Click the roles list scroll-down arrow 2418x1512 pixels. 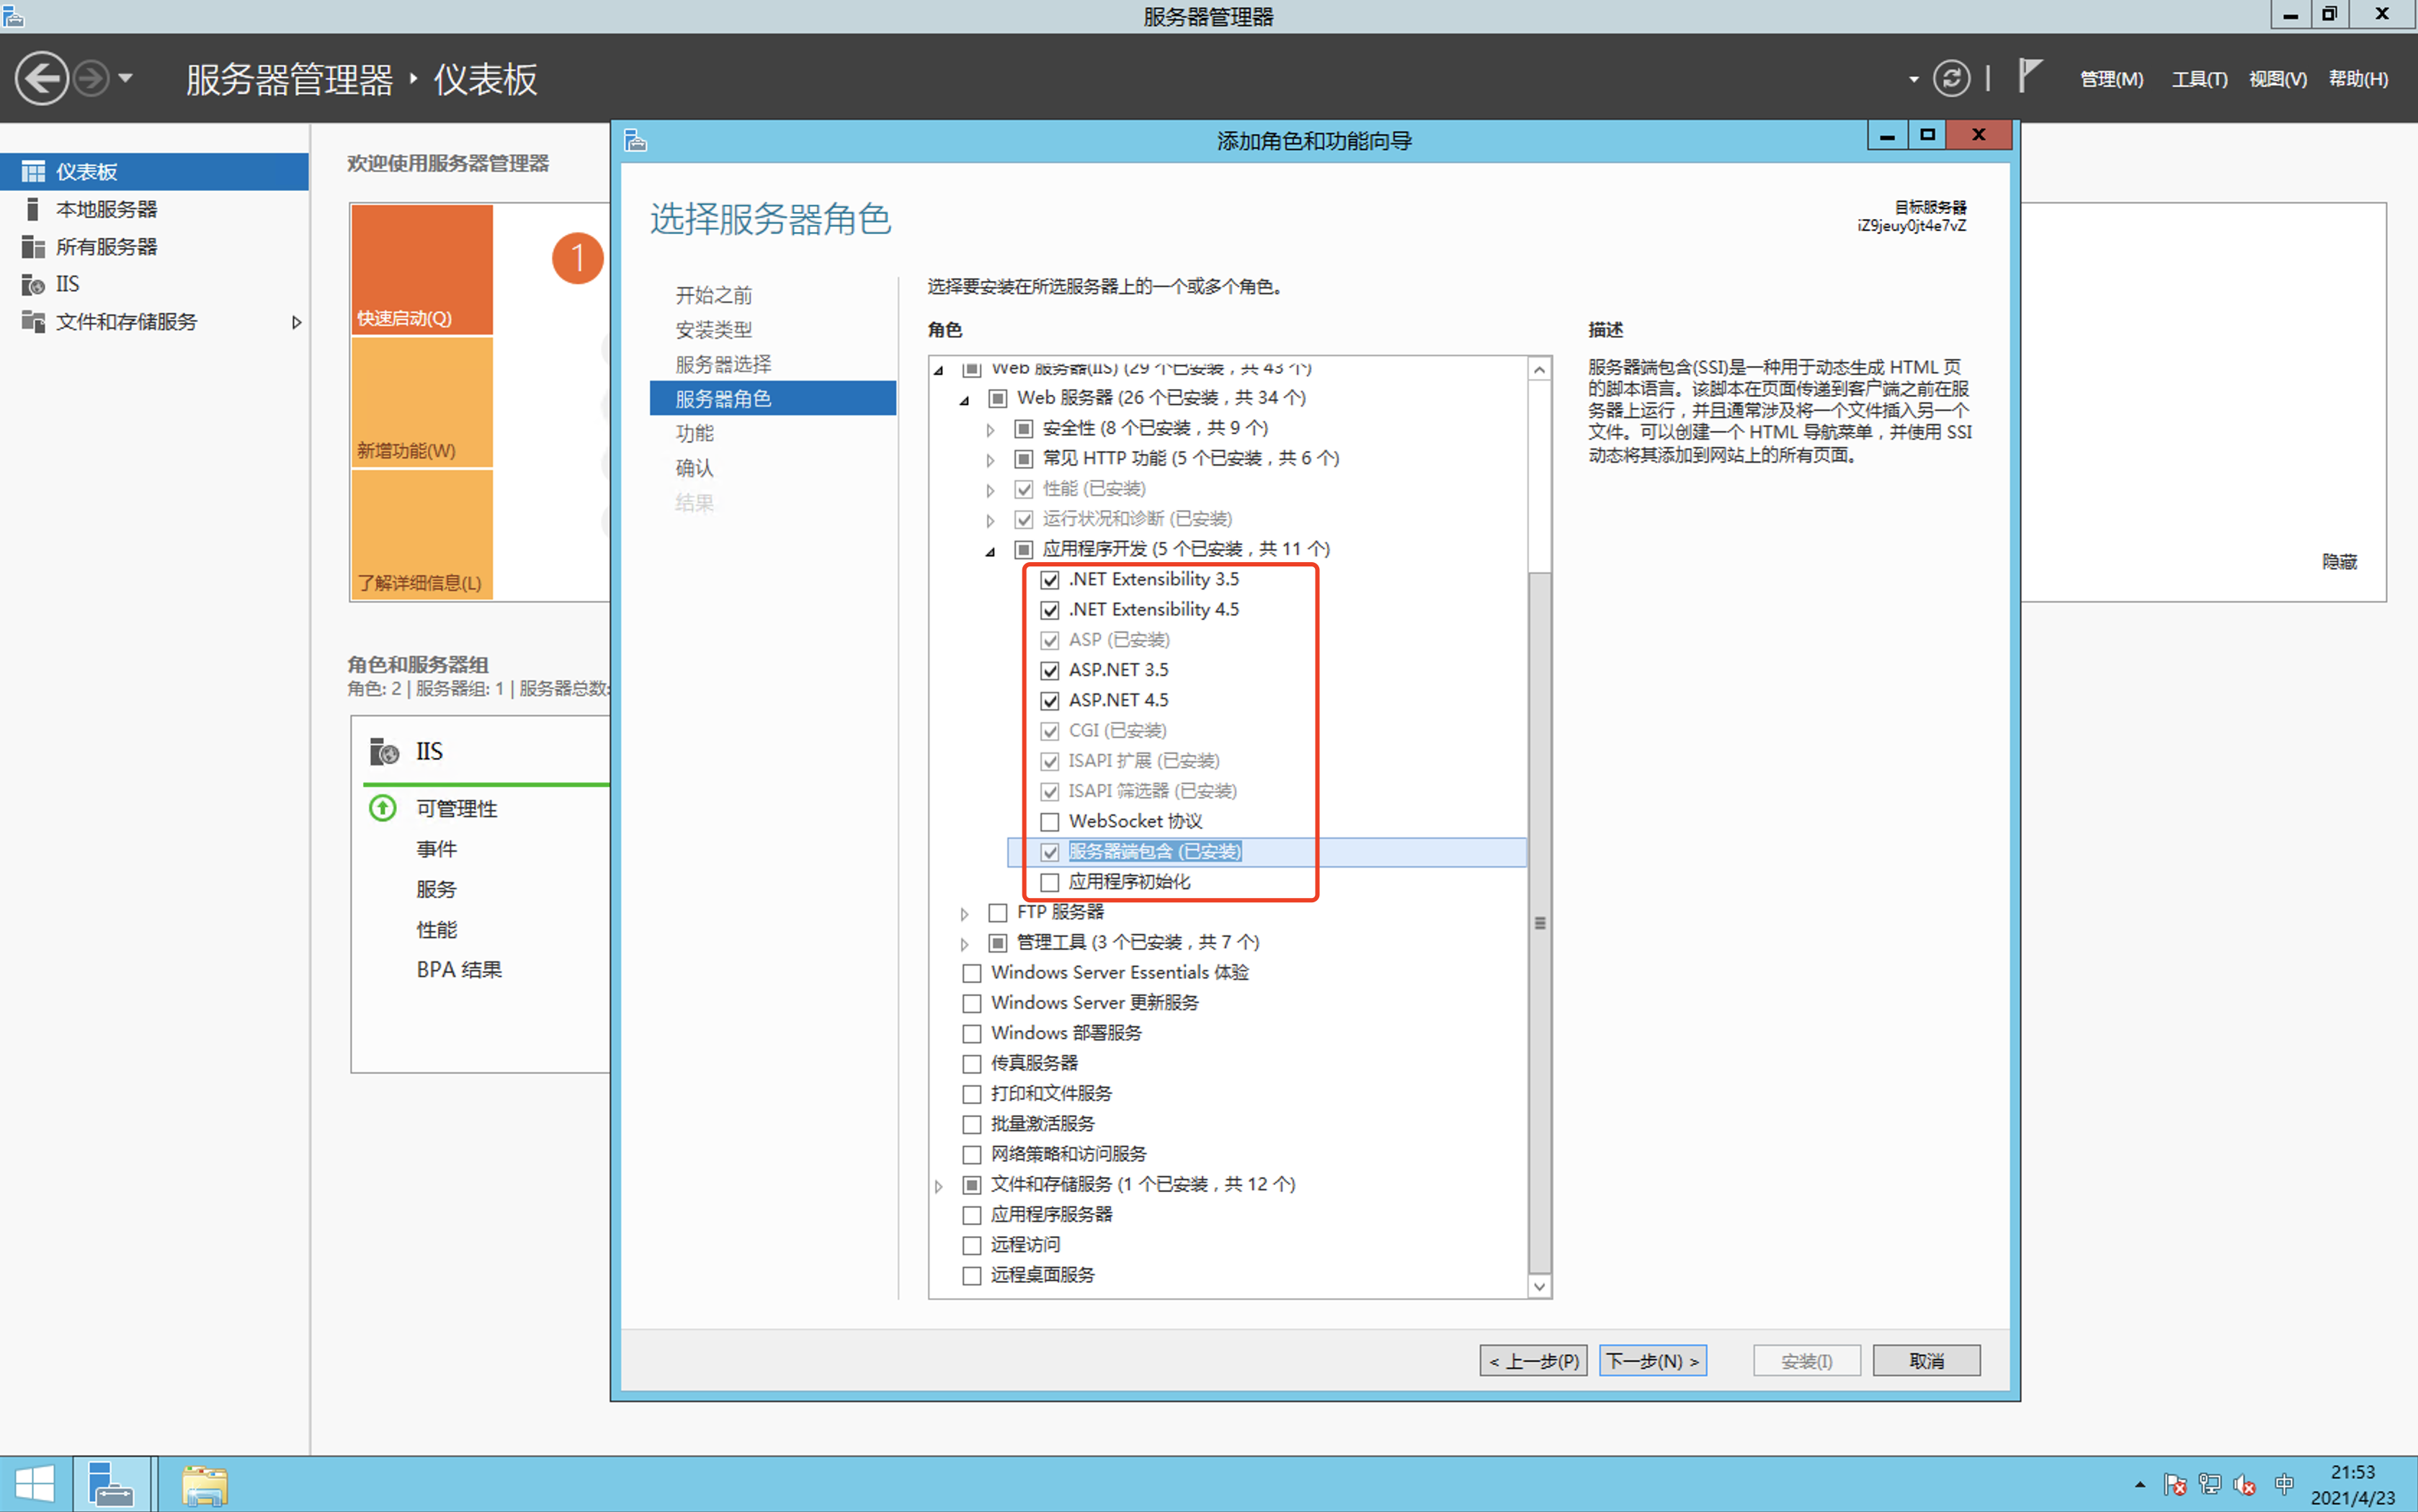pos(1540,1287)
